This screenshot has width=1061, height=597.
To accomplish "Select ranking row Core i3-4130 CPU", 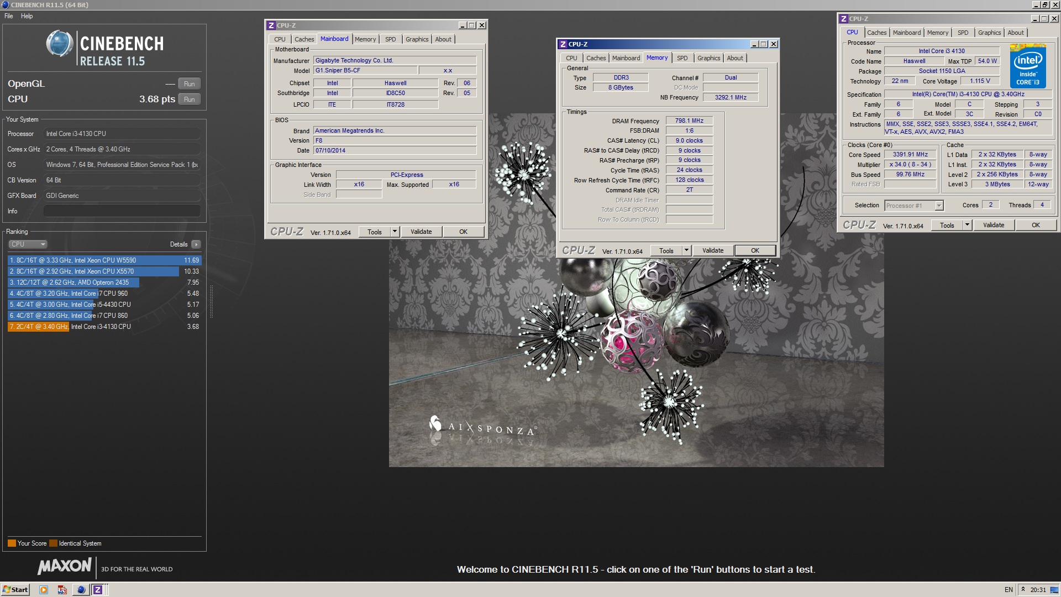I will coord(104,327).
